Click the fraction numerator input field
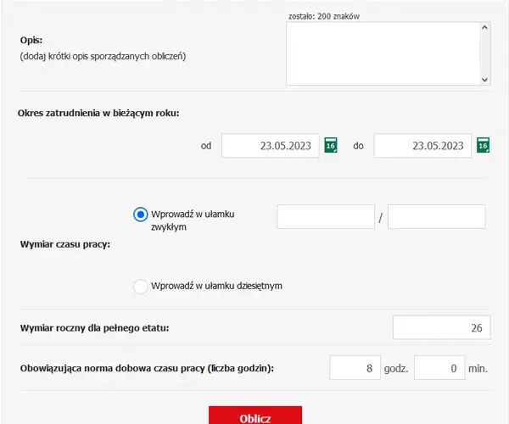The height and width of the screenshot is (424, 509). coord(326,216)
